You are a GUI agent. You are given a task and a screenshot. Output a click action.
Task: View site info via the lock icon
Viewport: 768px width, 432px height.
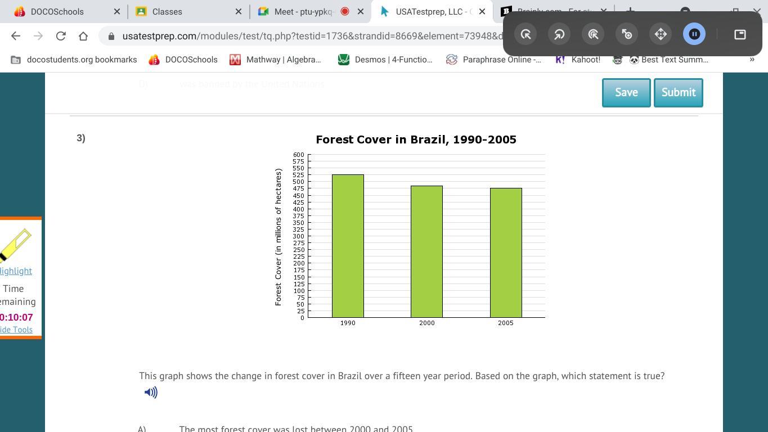pos(111,36)
